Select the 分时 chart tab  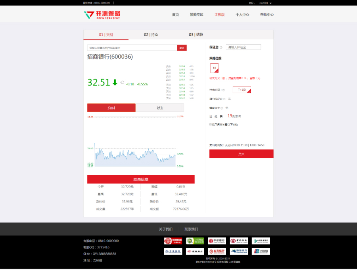111,108
